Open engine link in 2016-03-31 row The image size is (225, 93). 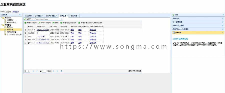click(42, 39)
